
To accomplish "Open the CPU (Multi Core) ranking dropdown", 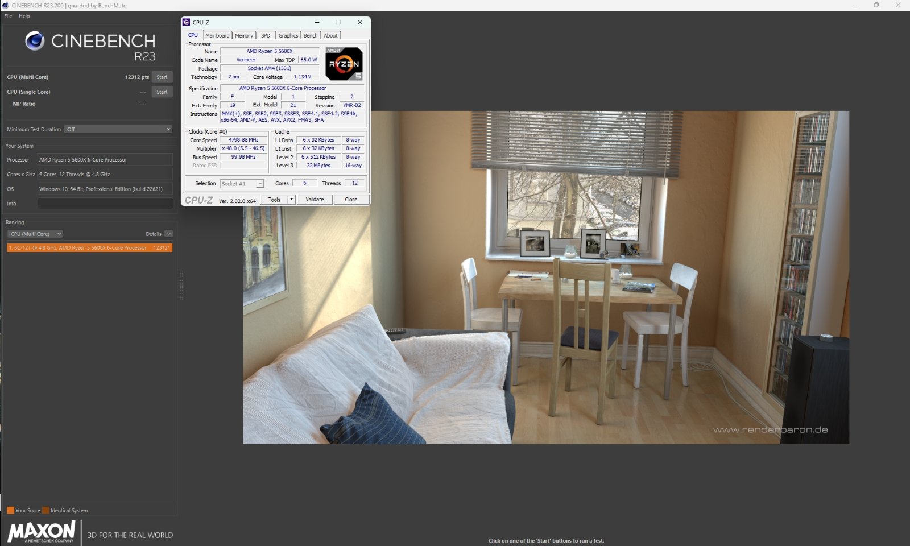I will pyautogui.click(x=35, y=234).
